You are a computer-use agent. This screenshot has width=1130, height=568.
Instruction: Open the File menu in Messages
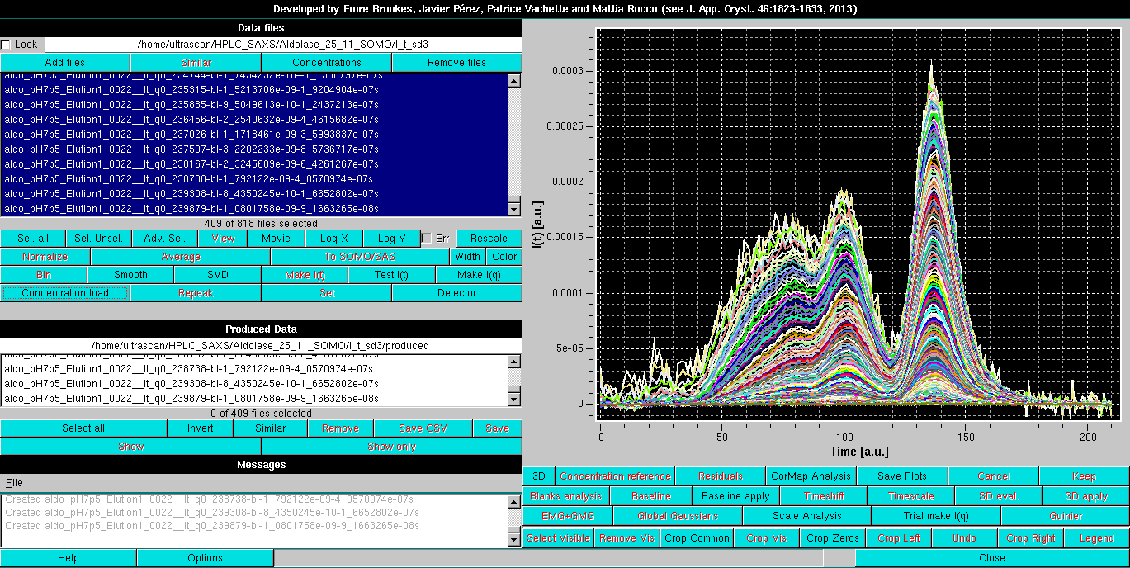point(14,482)
